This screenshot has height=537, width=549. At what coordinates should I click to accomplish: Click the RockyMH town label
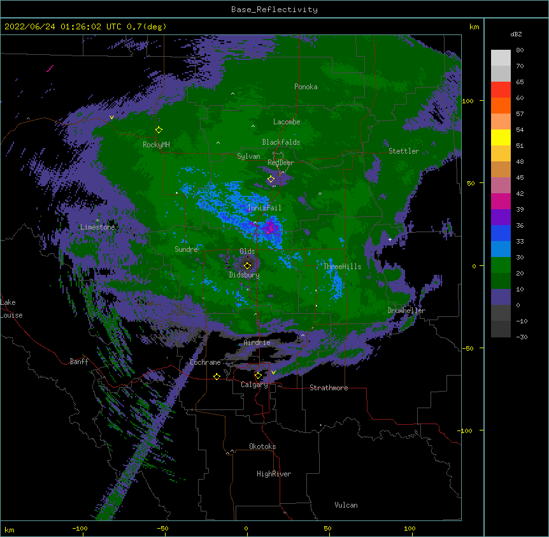156,145
